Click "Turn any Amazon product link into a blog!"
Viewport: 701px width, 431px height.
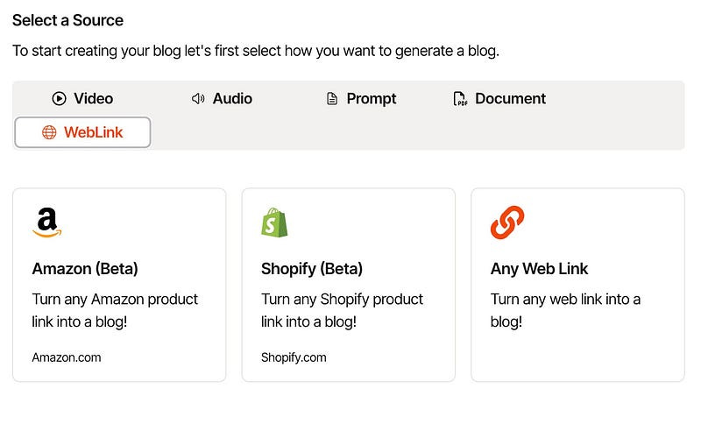click(x=115, y=310)
